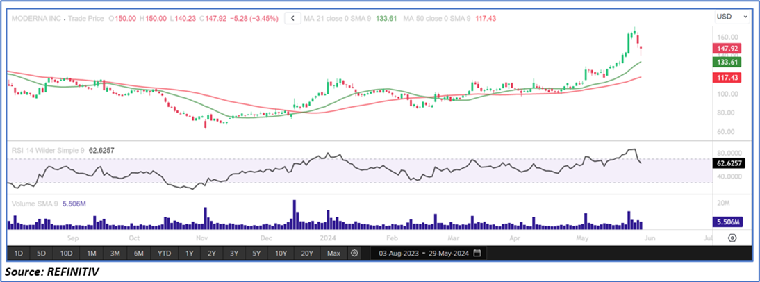The height and width of the screenshot is (282, 760).
Task: Select the 2Y time range
Action: pos(212,253)
